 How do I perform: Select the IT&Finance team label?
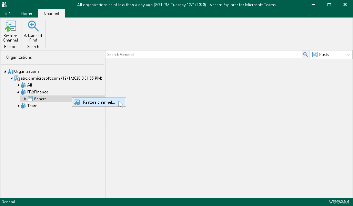(38, 92)
